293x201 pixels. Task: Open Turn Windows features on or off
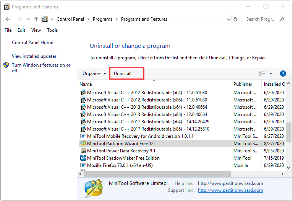(41, 68)
